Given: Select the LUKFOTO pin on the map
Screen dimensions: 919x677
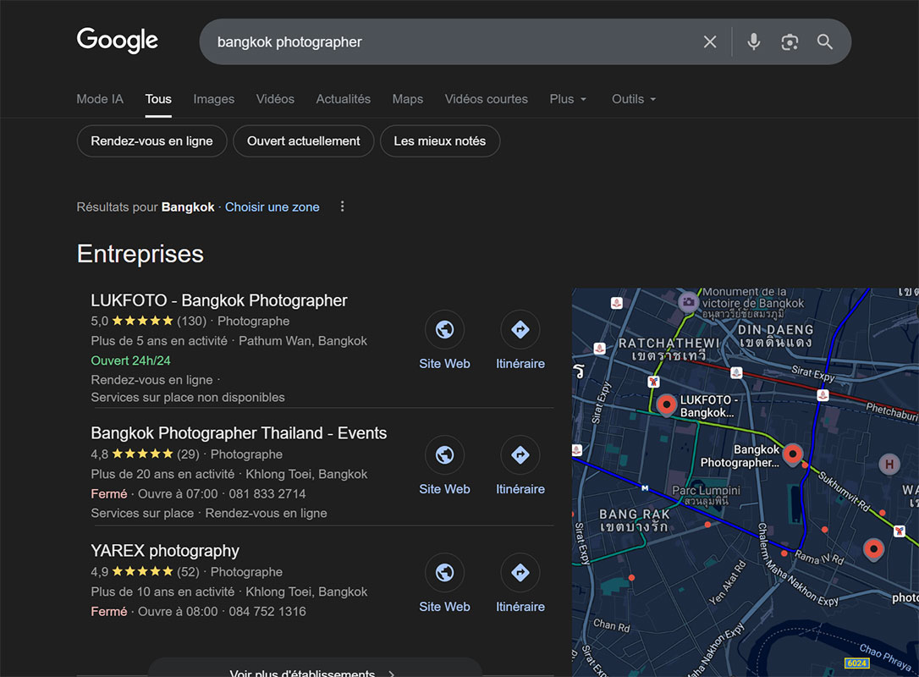Looking at the screenshot, I should click(666, 405).
